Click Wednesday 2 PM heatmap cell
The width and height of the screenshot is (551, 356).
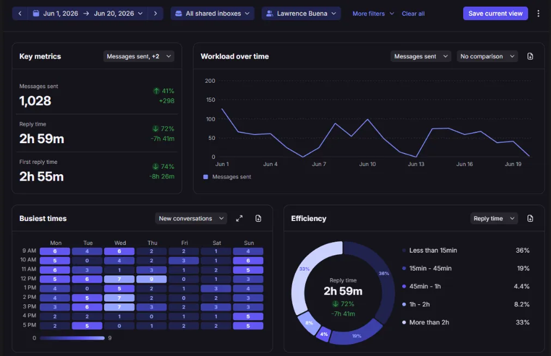[x=119, y=298]
